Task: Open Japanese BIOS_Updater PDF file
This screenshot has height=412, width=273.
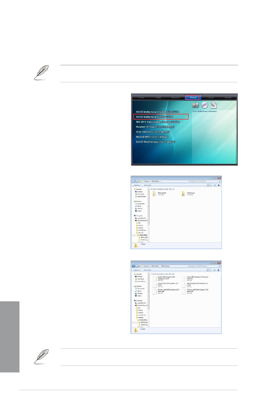Action: [195, 285]
